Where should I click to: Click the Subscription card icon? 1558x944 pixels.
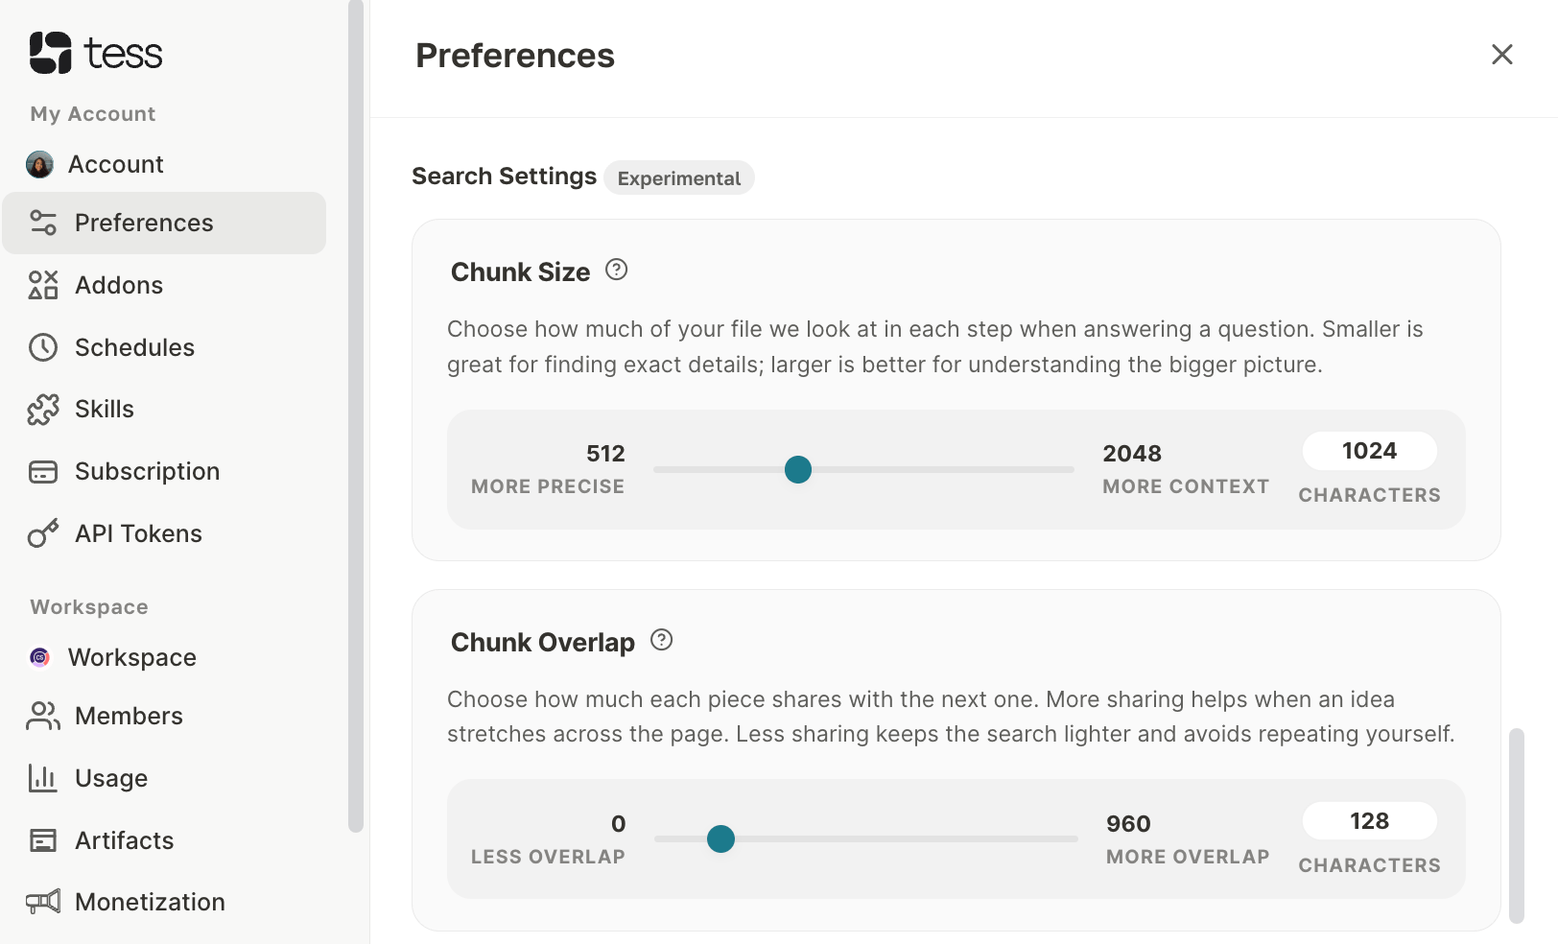[43, 472]
